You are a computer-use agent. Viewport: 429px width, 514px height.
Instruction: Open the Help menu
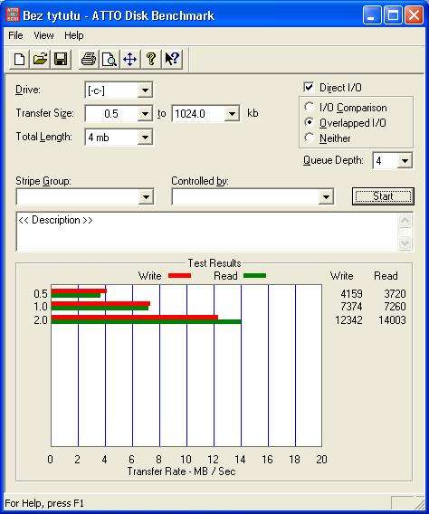[73, 35]
